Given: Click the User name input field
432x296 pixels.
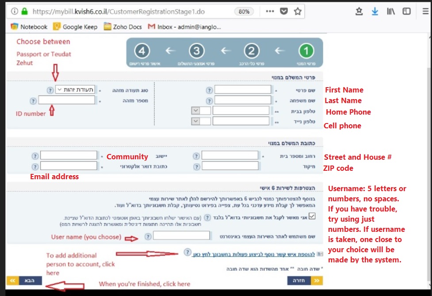Looking at the screenshot, I should pyautogui.click(x=181, y=235).
